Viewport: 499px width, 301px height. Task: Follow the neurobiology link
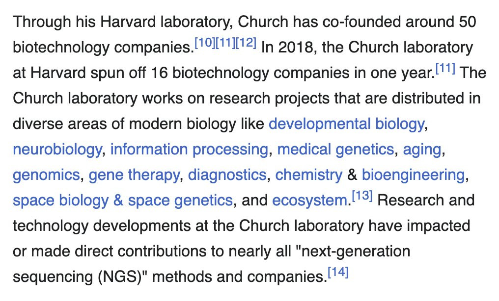[57, 150]
